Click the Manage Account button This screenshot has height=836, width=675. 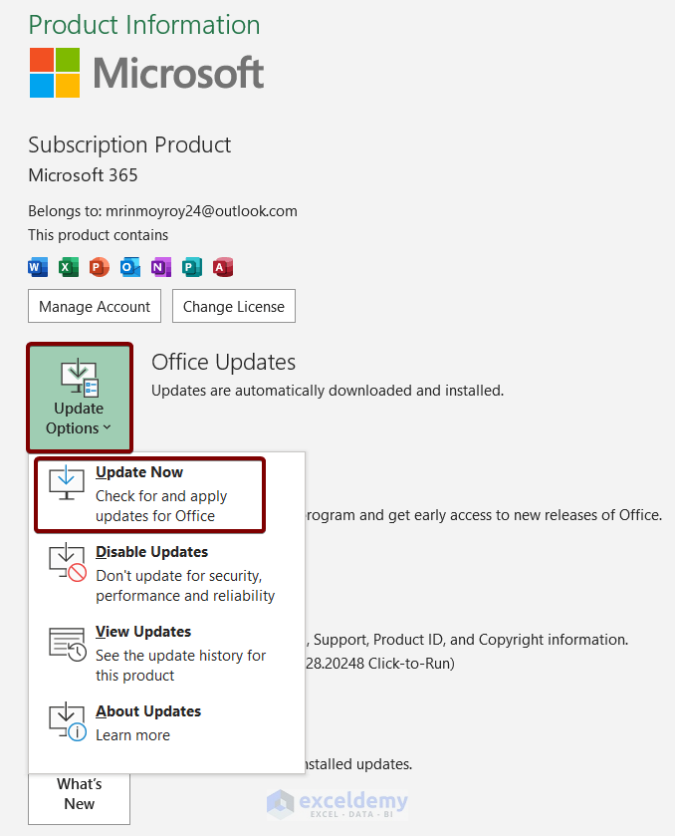95,307
